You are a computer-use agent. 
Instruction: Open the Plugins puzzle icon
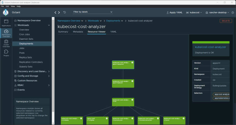tap(6, 53)
